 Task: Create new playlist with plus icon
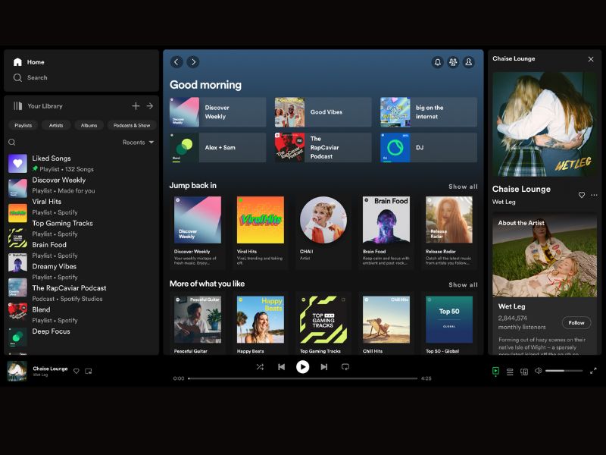pos(136,106)
